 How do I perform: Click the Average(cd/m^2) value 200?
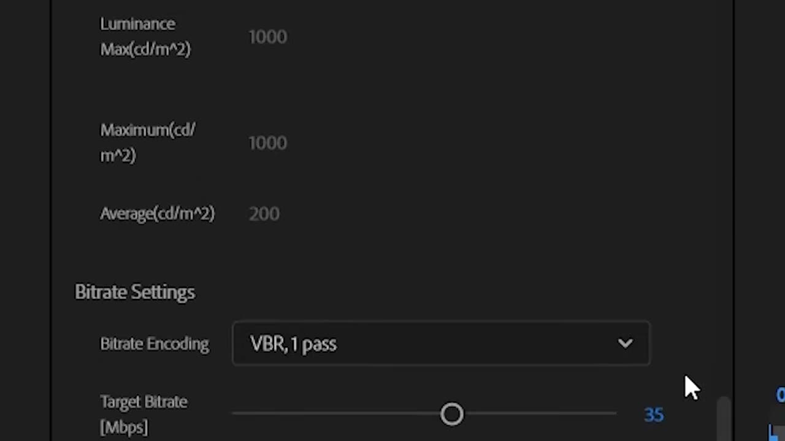point(264,214)
